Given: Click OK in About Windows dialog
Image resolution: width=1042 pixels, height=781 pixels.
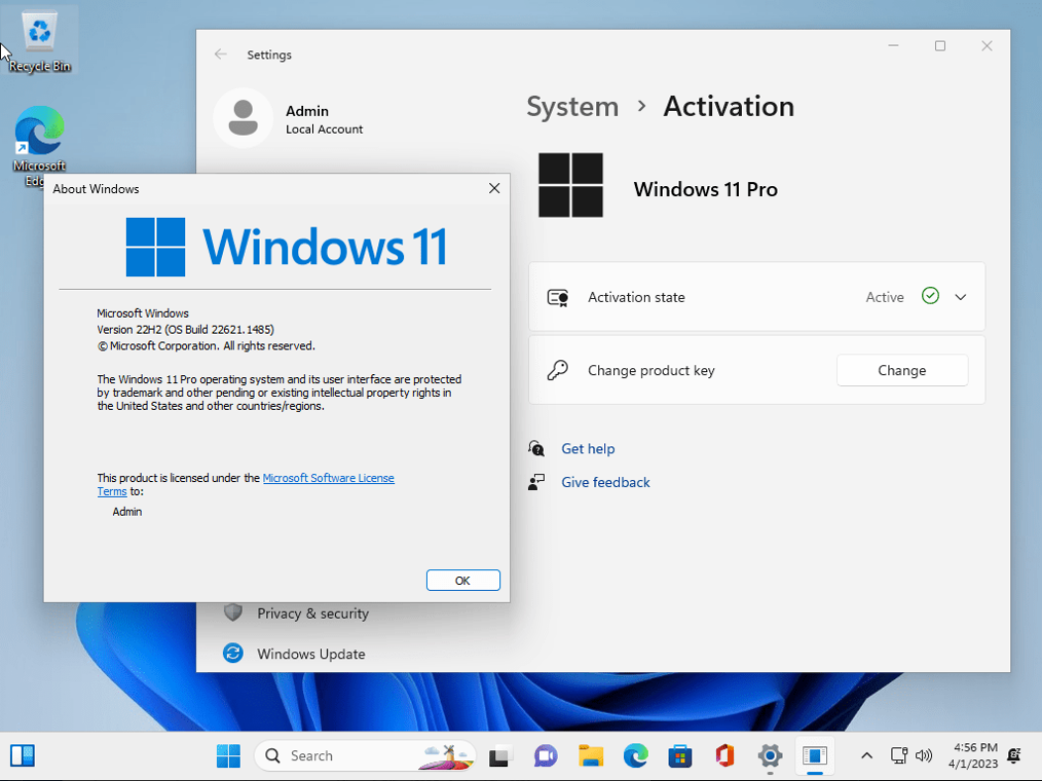Looking at the screenshot, I should point(464,580).
